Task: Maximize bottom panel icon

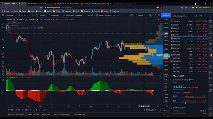Action: pos(168,115)
